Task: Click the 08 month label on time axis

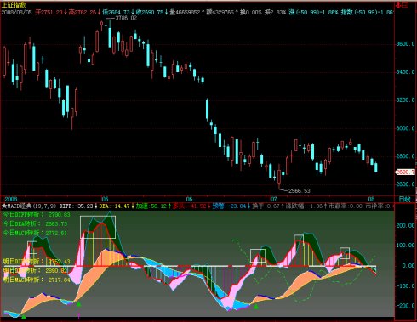Action: (371, 199)
